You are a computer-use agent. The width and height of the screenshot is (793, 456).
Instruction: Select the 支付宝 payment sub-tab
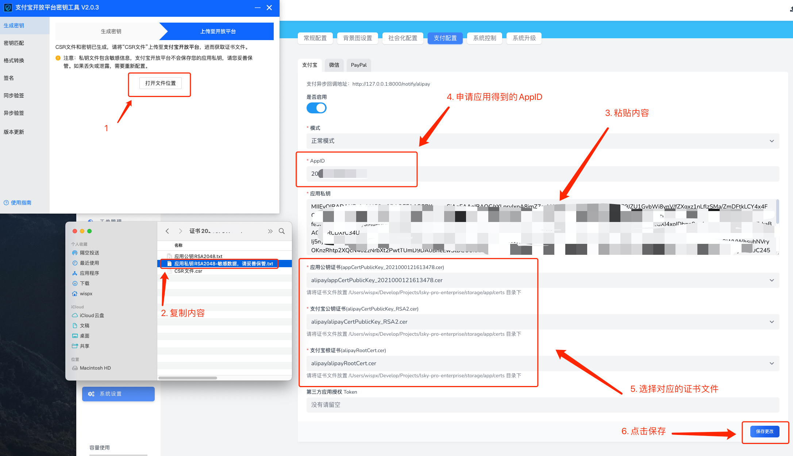click(x=310, y=65)
